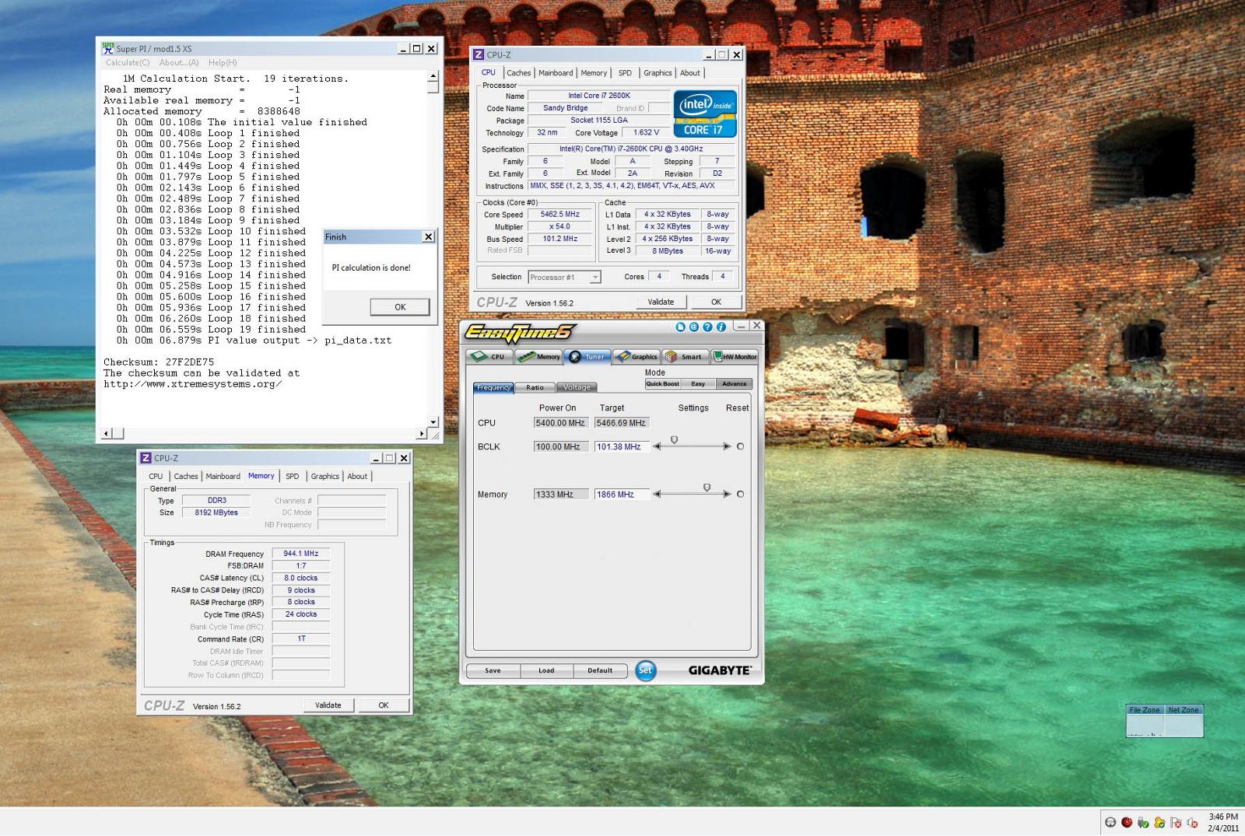Click the BCLK slider handle
Image resolution: width=1245 pixels, height=836 pixels.
(x=674, y=440)
